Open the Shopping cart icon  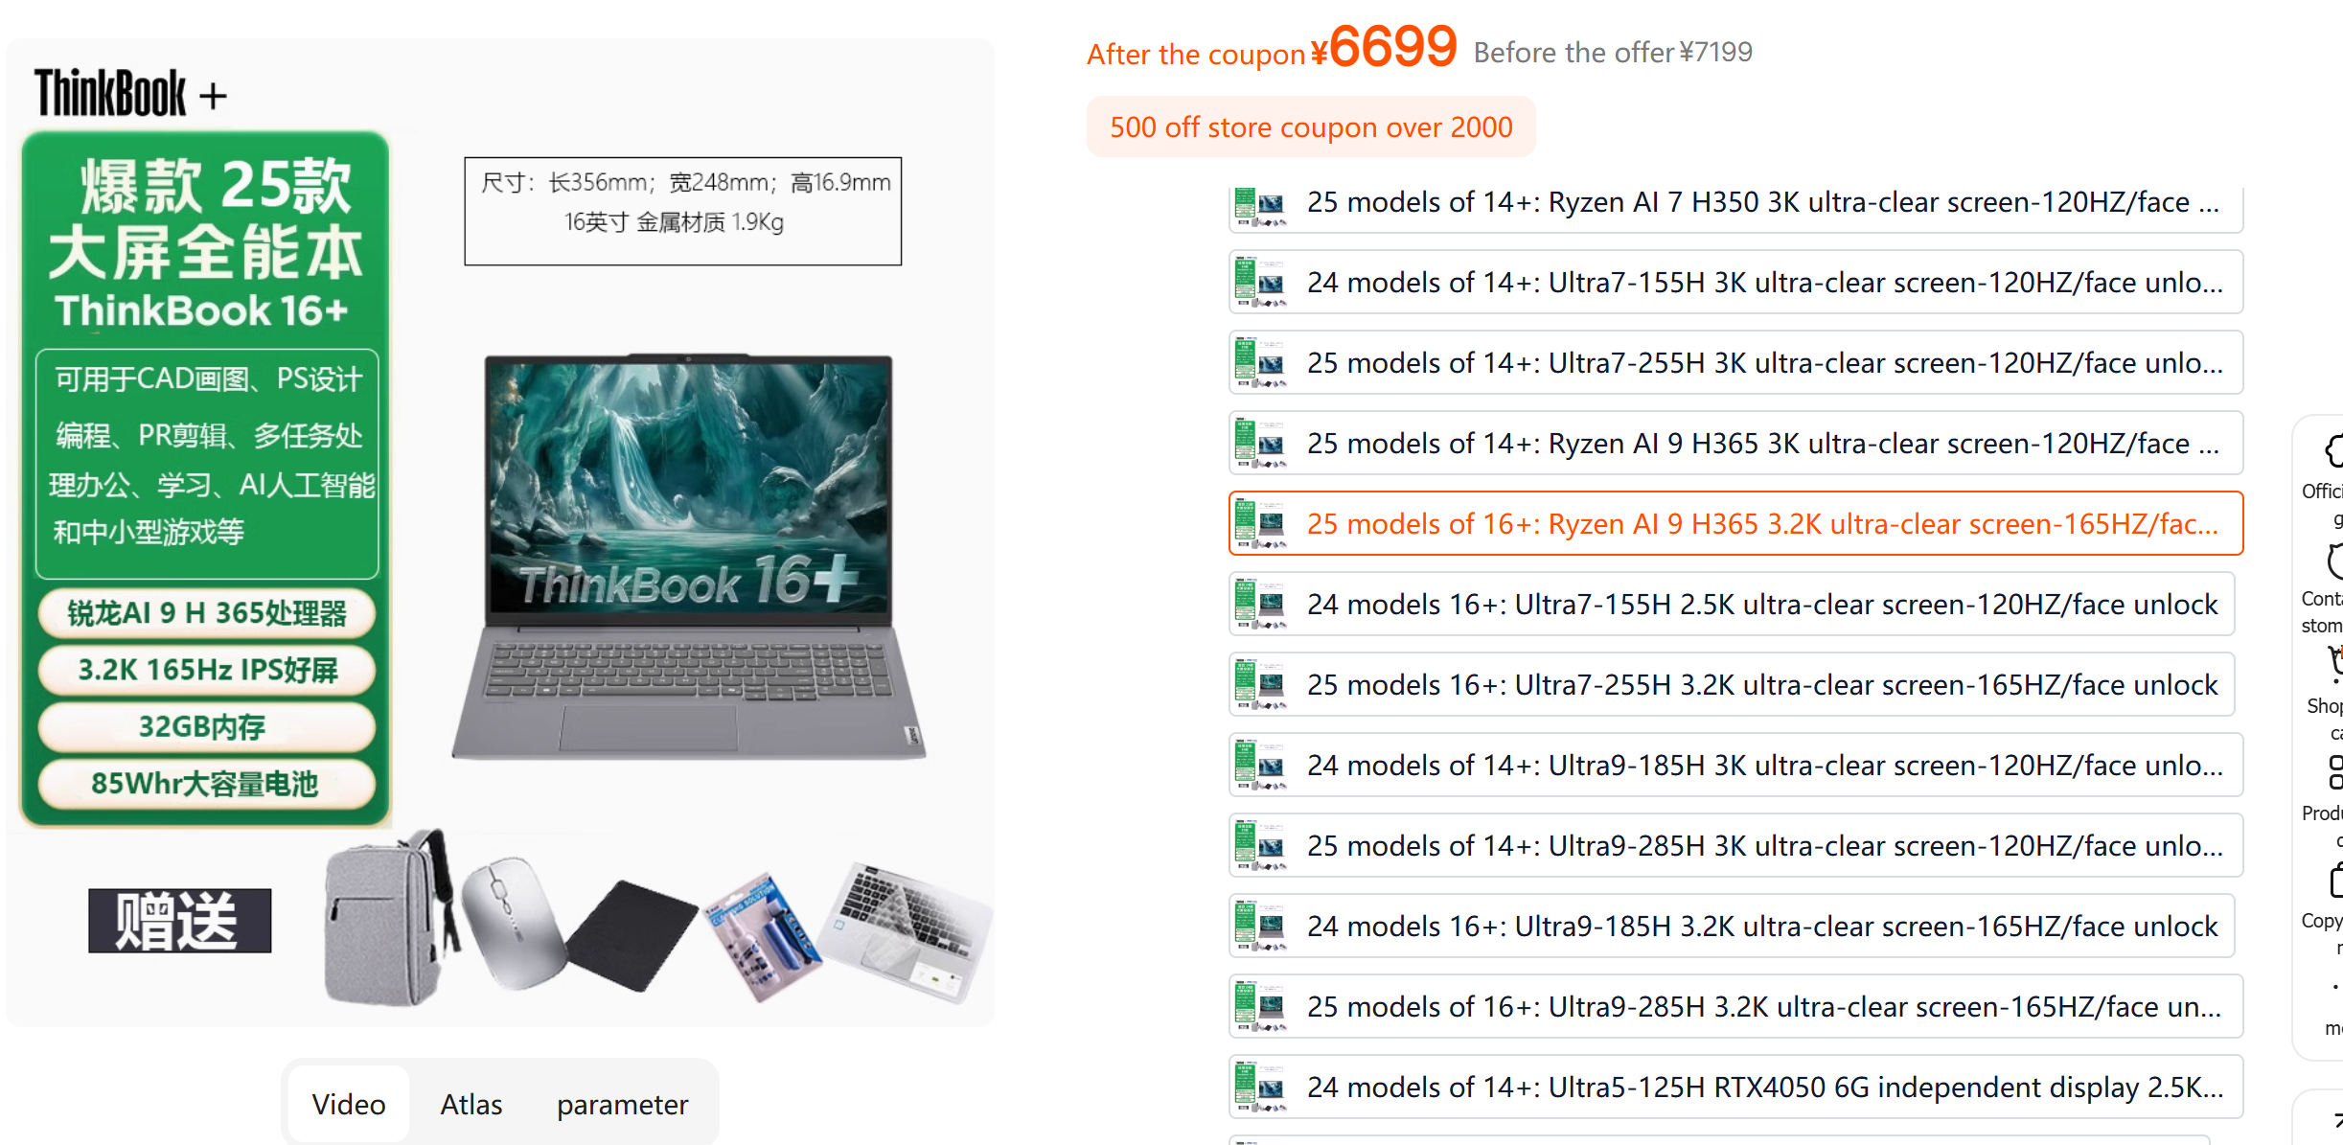pos(2334,663)
